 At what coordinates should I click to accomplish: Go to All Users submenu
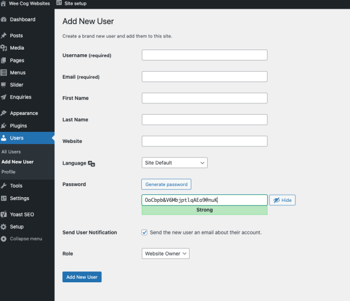11,152
